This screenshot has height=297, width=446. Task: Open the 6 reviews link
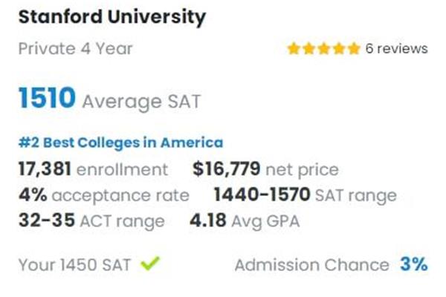tap(396, 48)
